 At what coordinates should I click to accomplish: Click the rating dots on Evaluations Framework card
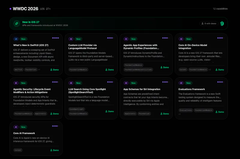[220, 82]
